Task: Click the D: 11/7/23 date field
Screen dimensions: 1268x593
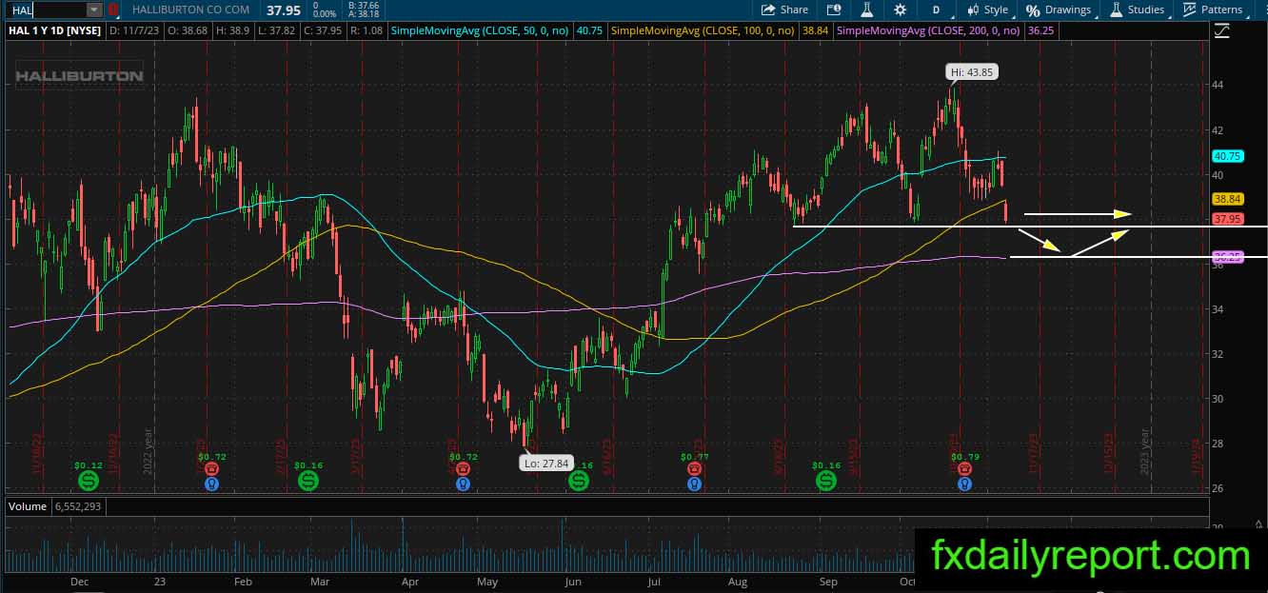Action: pos(133,30)
